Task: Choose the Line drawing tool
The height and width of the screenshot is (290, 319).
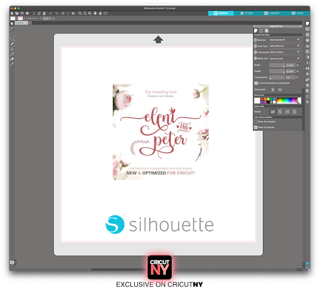Action: (x=12, y=34)
